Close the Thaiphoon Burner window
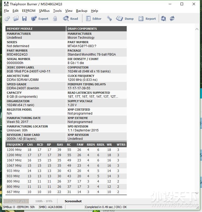The width and height of the screenshot is (202, 212). [194, 4]
